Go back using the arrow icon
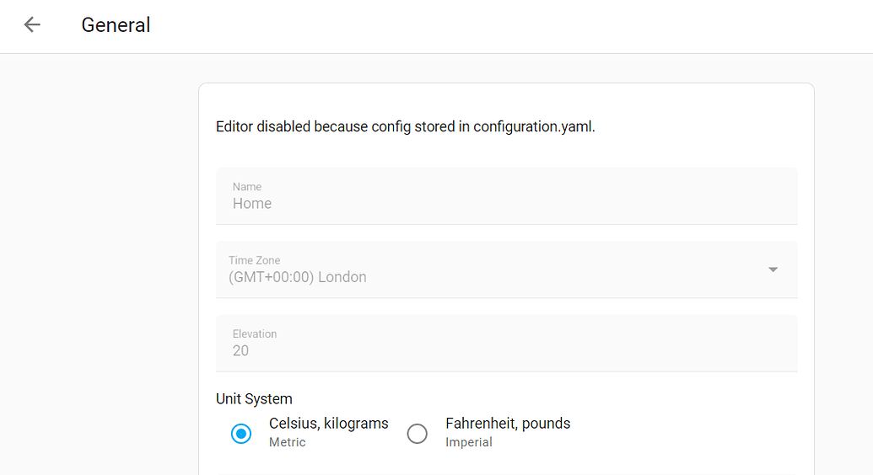Screen dimensions: 873x475 (x=32, y=25)
